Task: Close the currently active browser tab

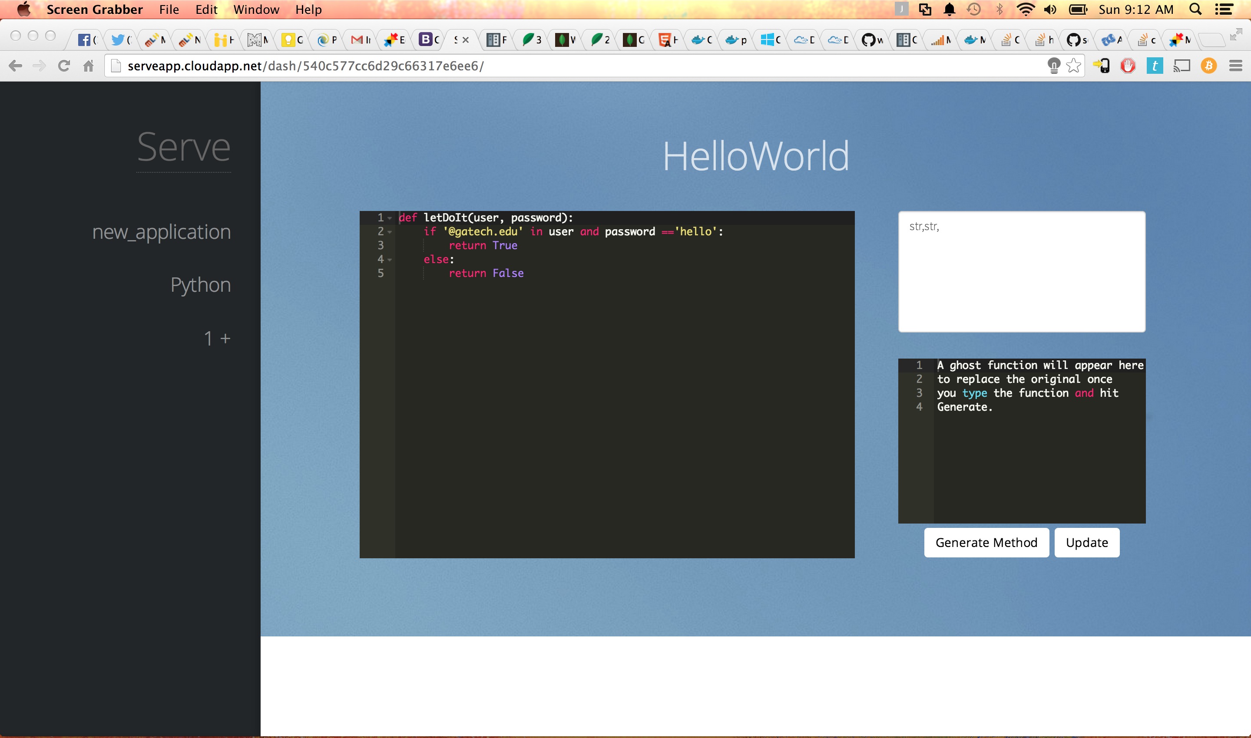Action: (466, 40)
